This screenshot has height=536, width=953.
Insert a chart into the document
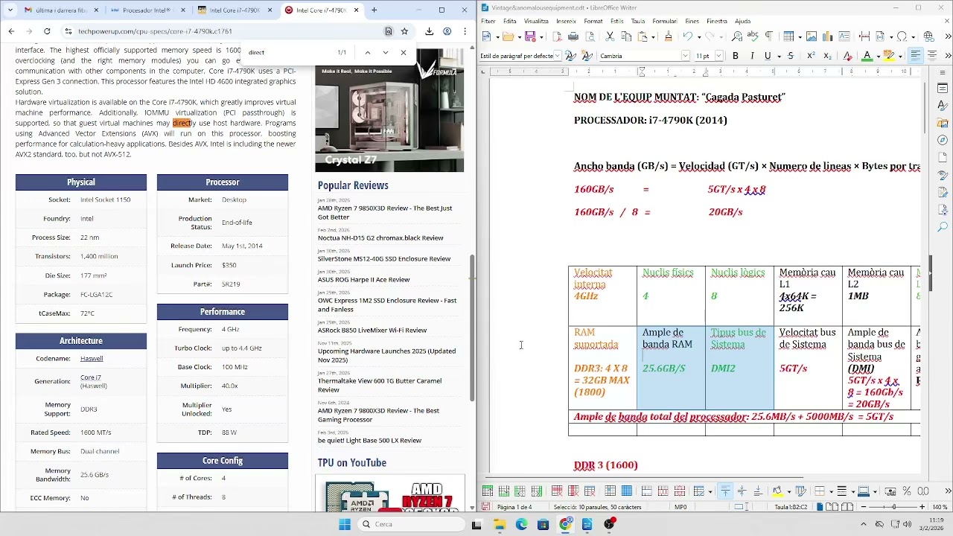click(827, 36)
